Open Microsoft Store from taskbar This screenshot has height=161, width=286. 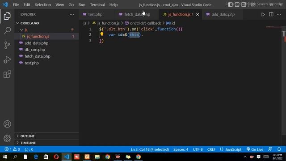tap(46, 157)
